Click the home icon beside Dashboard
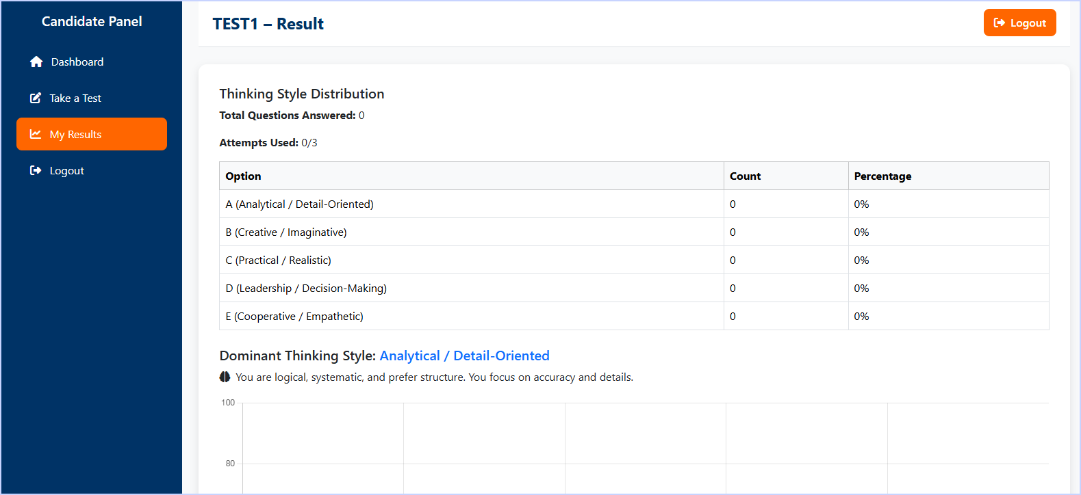 pyautogui.click(x=36, y=62)
